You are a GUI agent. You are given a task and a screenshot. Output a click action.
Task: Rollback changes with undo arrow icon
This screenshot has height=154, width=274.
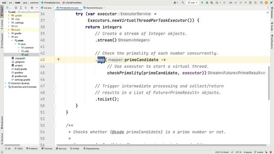255,3
